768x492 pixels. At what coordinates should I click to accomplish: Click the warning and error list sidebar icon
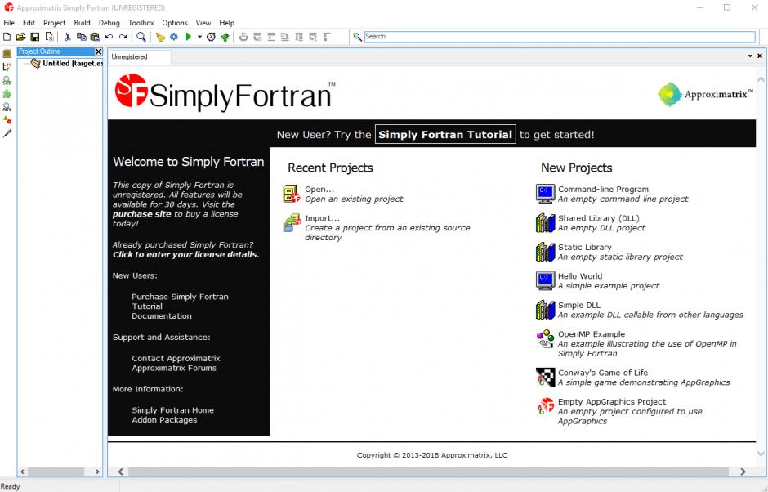[x=7, y=120]
